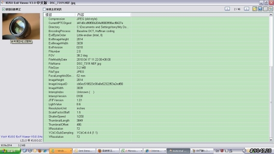Select the ExifImageWidth row
This screenshot has width=274, height=154.
(x=156, y=43)
